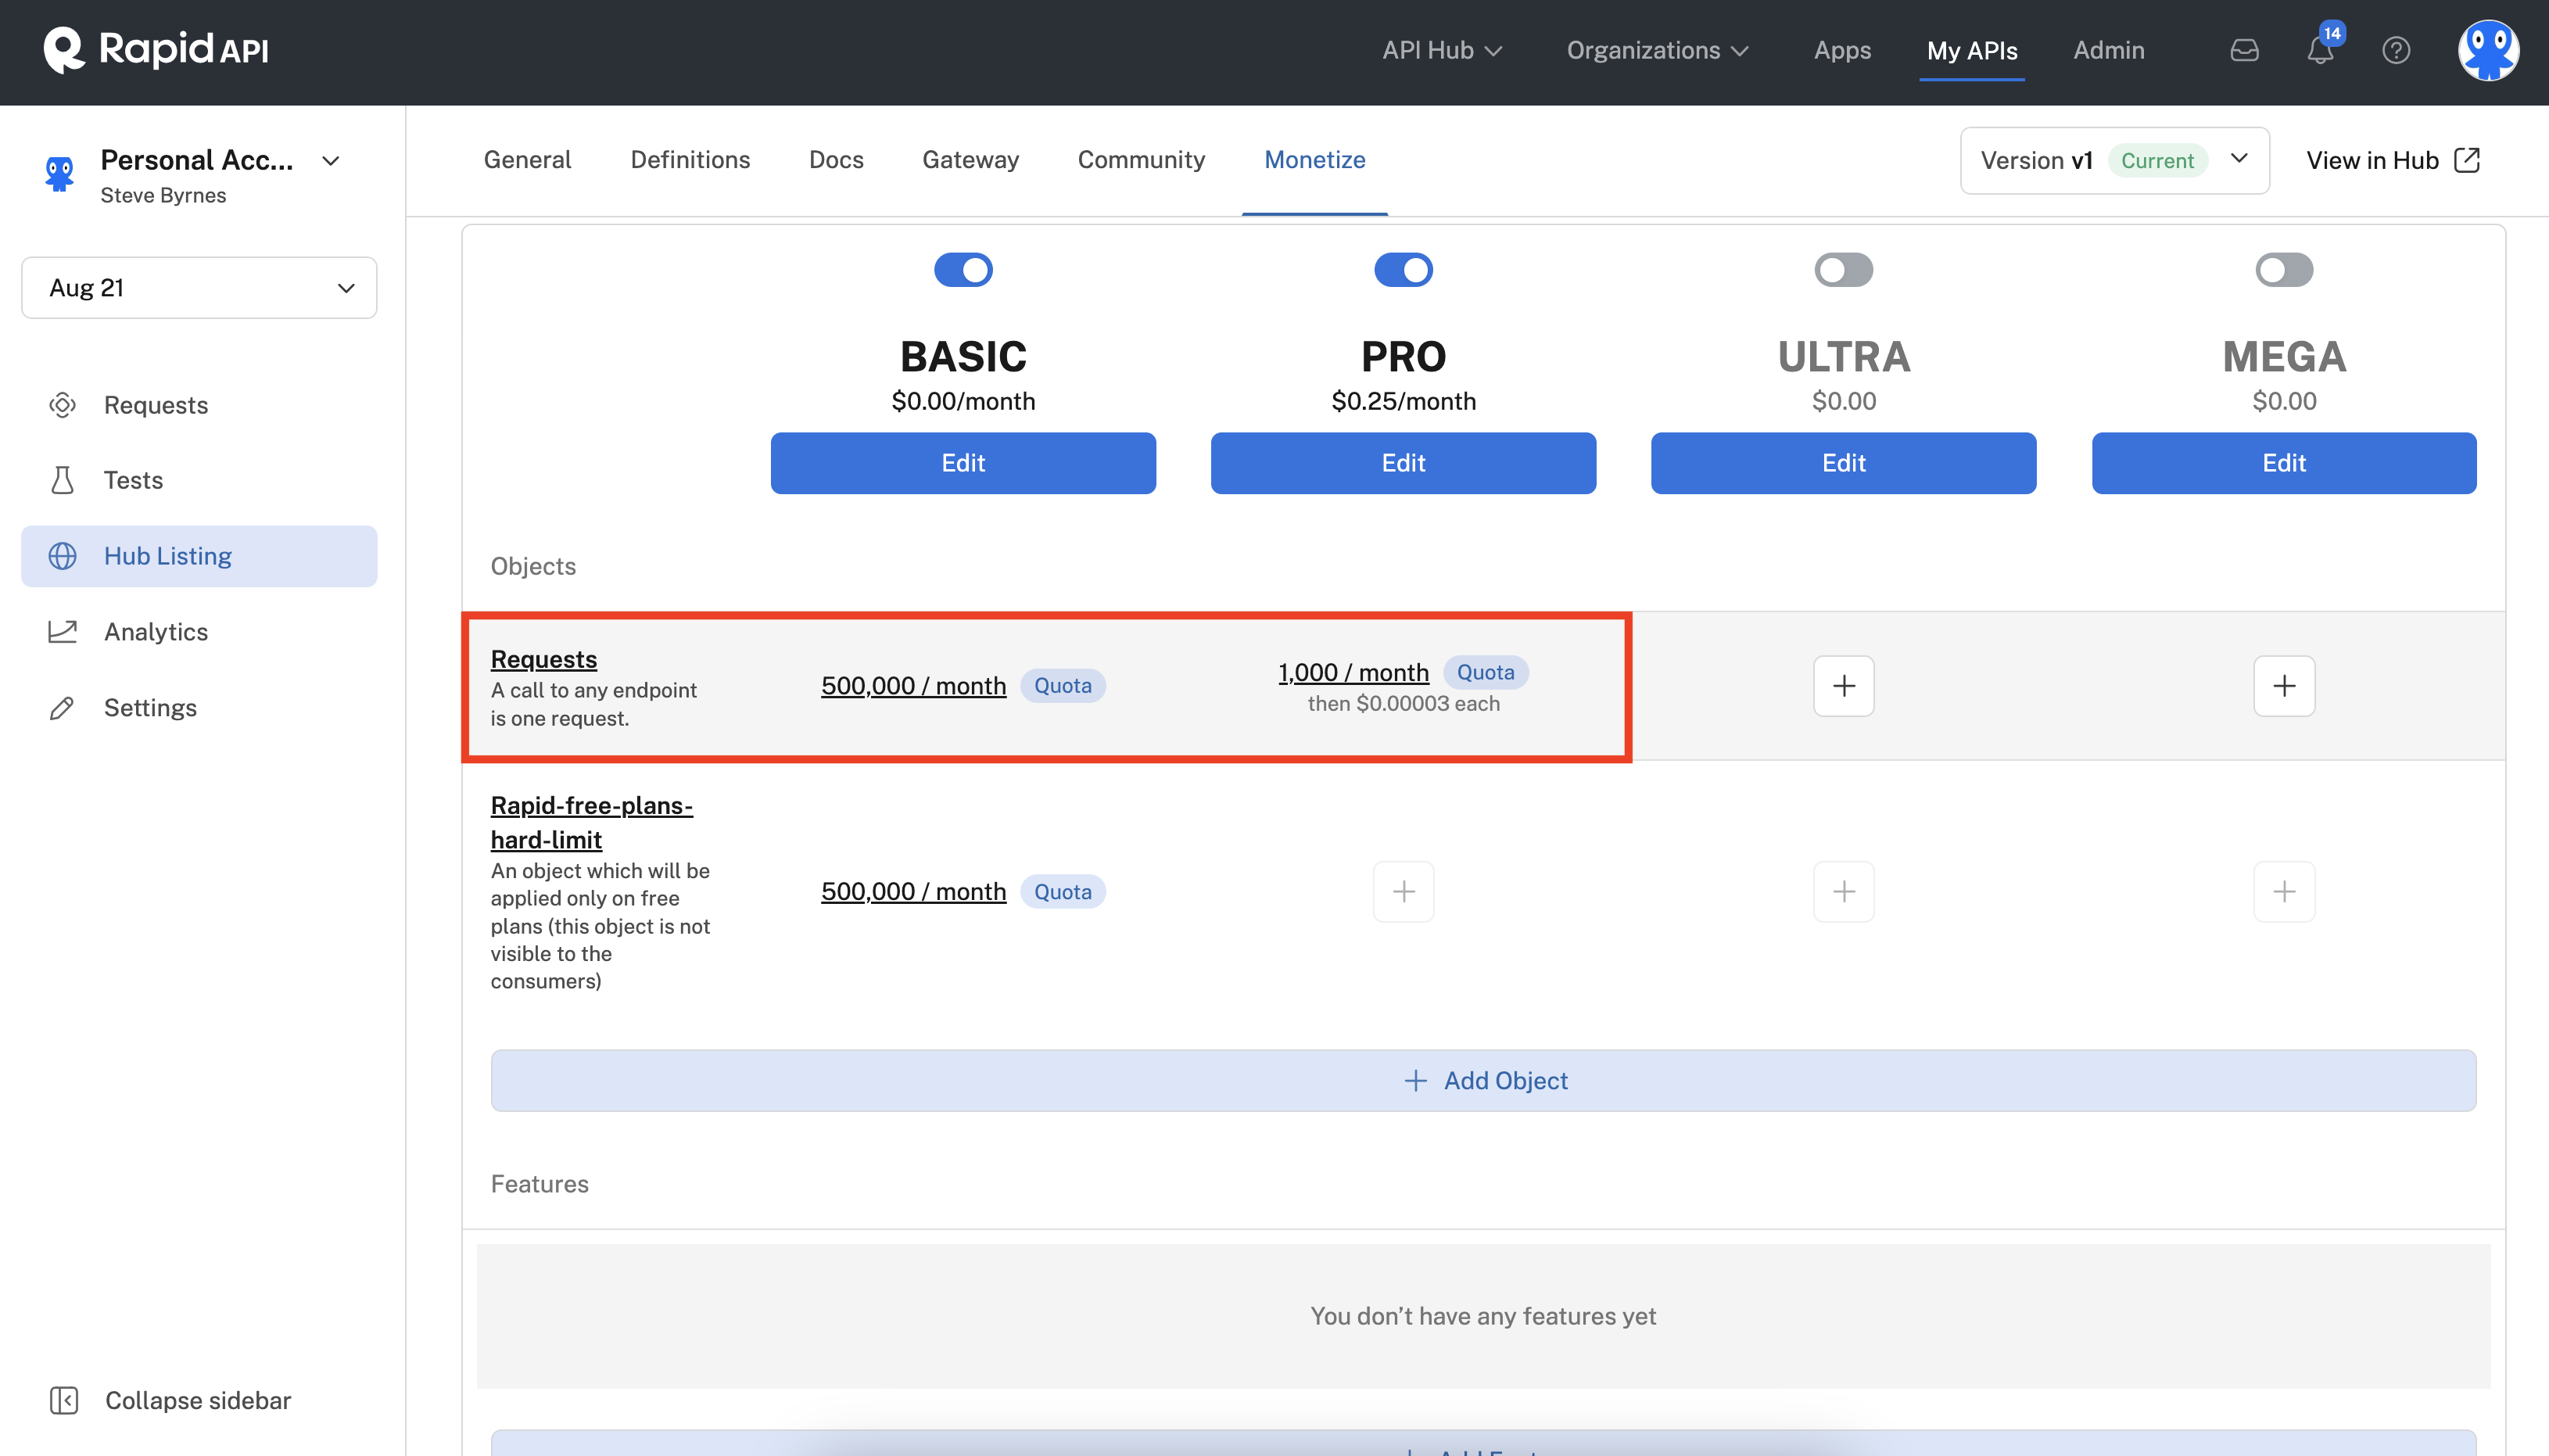Image resolution: width=2549 pixels, height=1456 pixels.
Task: Click the Add Object button
Action: tap(1482, 1080)
